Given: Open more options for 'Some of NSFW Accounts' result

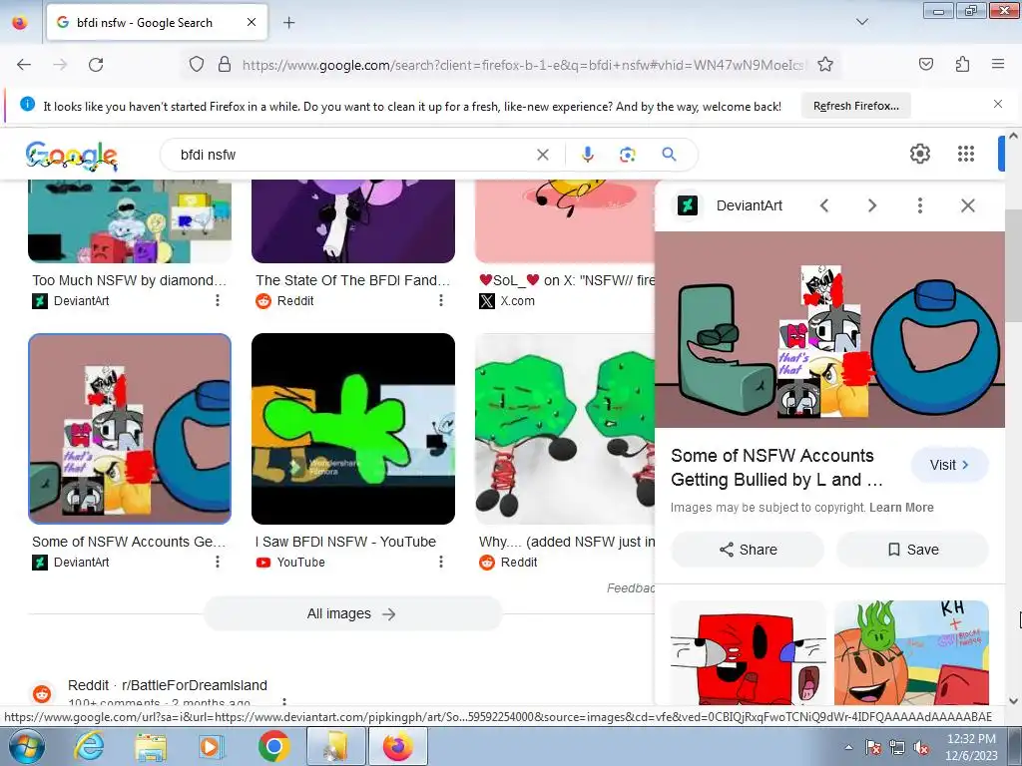Looking at the screenshot, I should 217,562.
